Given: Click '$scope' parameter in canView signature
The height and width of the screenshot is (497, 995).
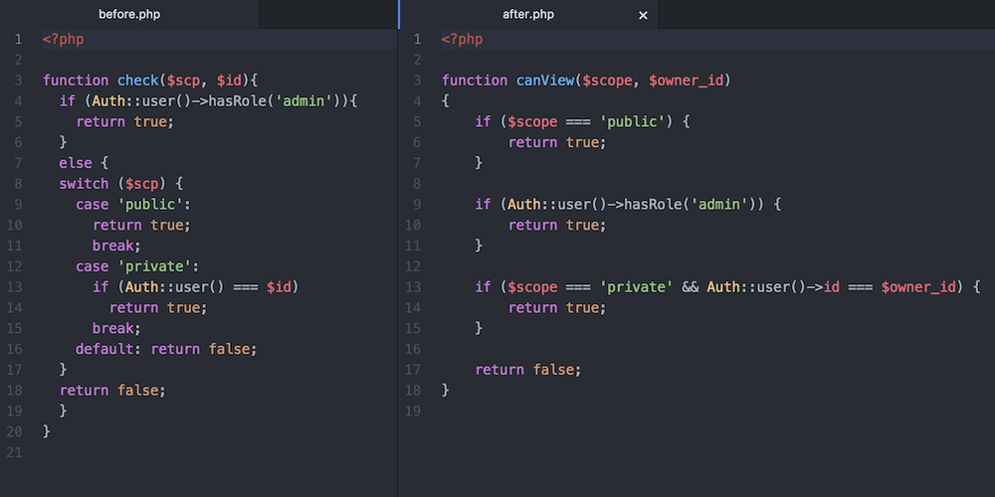Looking at the screenshot, I should 607,81.
